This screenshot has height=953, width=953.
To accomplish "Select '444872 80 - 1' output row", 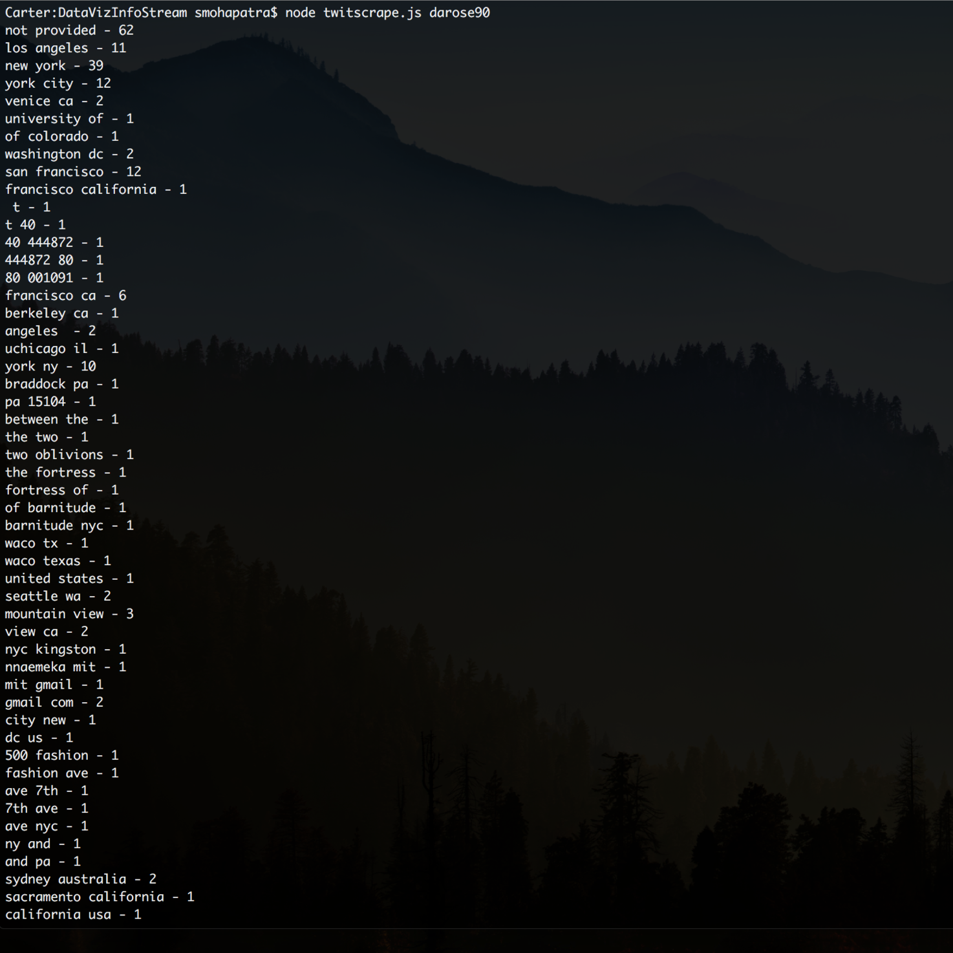I will coord(54,260).
